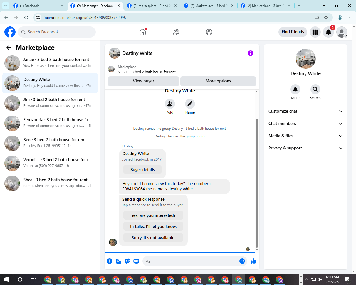Show hidden system tray icons
The height and width of the screenshot is (285, 356).
tap(307, 279)
